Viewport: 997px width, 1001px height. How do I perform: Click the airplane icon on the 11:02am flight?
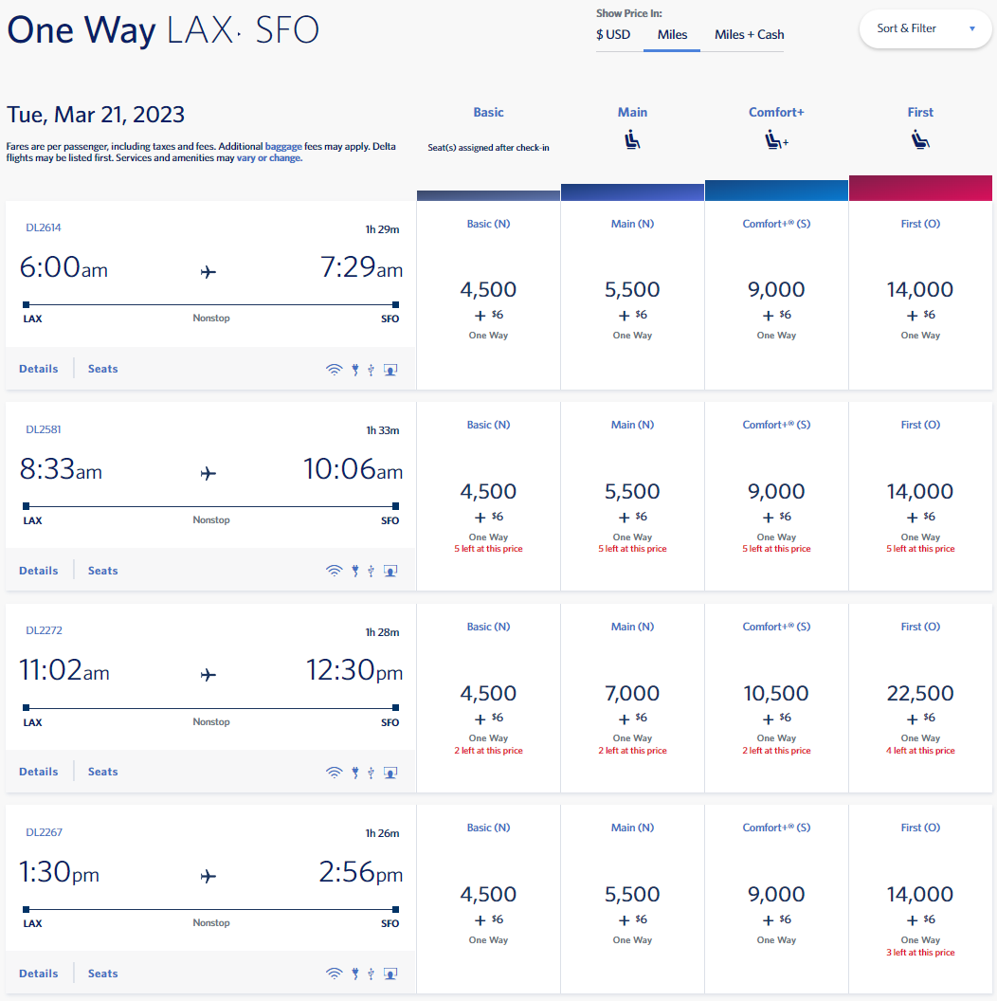208,675
